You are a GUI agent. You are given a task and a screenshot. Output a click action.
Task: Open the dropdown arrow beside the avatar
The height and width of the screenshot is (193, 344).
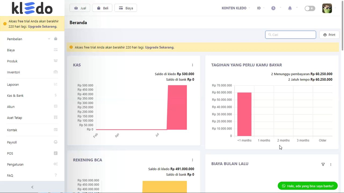point(335,8)
